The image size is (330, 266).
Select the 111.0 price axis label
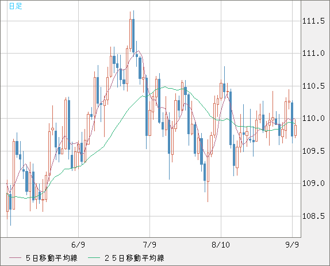(x=313, y=54)
